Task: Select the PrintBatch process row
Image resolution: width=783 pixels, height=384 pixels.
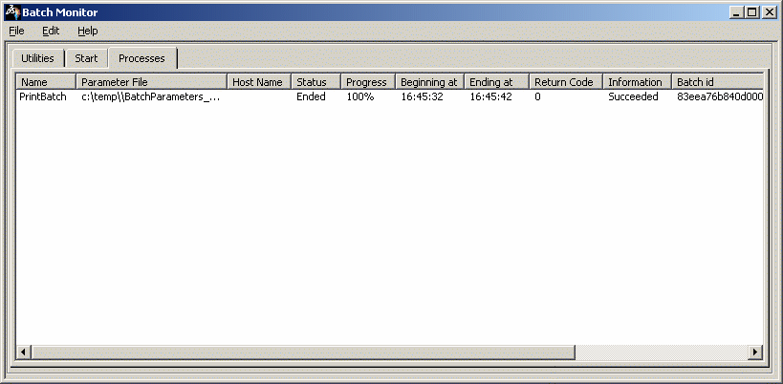Action: (43, 97)
